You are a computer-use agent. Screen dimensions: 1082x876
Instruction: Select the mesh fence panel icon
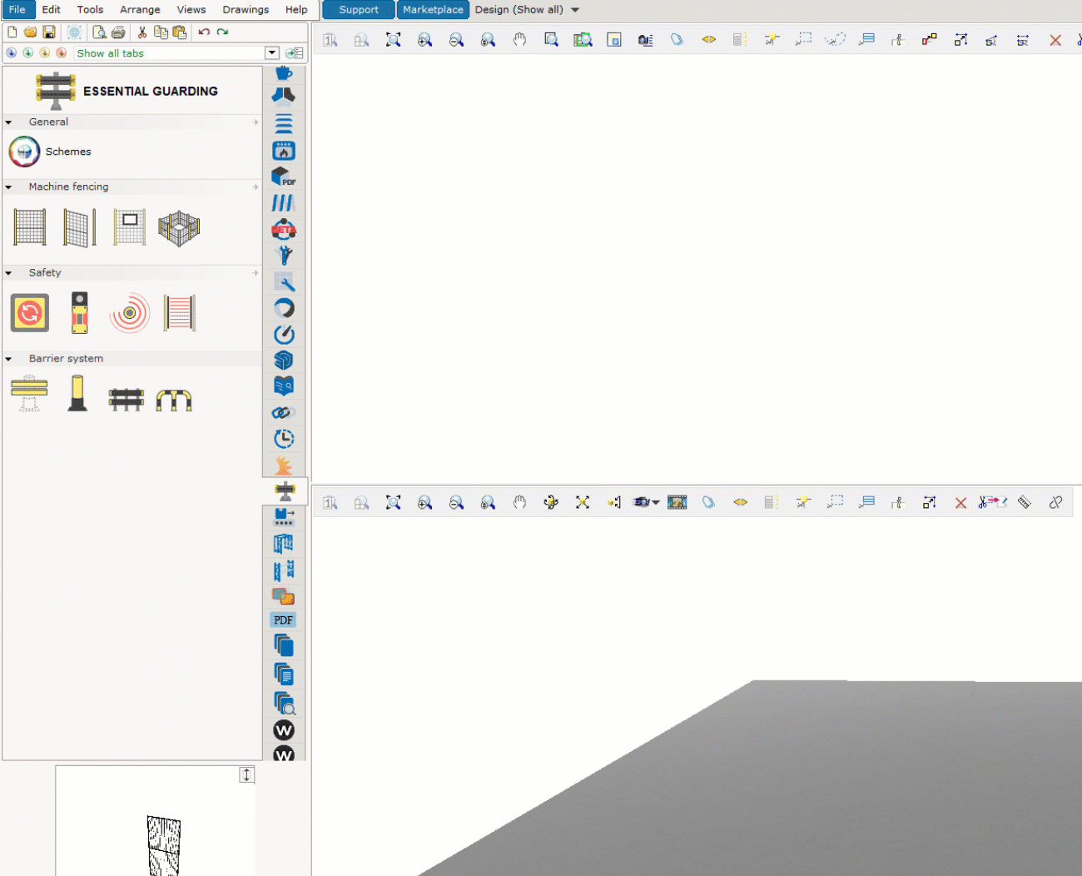tap(30, 227)
